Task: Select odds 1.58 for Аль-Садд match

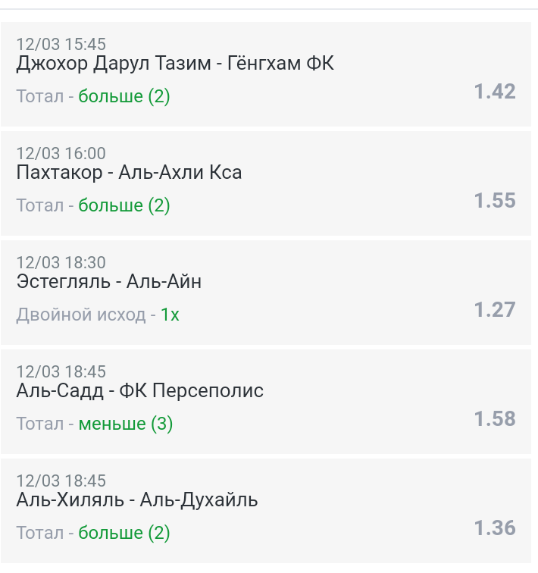Action: [x=495, y=418]
